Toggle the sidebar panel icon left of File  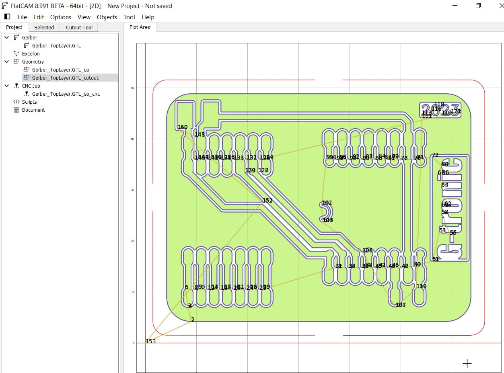(7, 17)
